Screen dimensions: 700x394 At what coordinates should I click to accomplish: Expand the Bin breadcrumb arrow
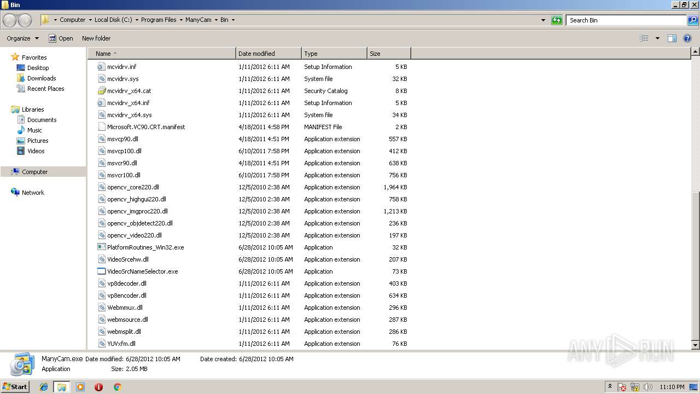click(x=233, y=20)
